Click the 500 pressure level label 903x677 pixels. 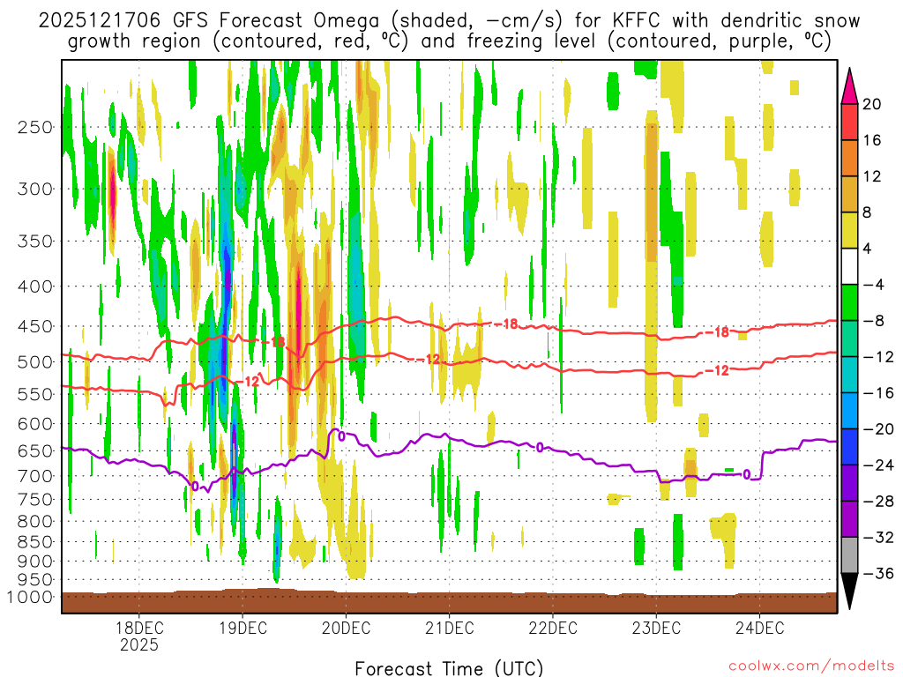(35, 362)
